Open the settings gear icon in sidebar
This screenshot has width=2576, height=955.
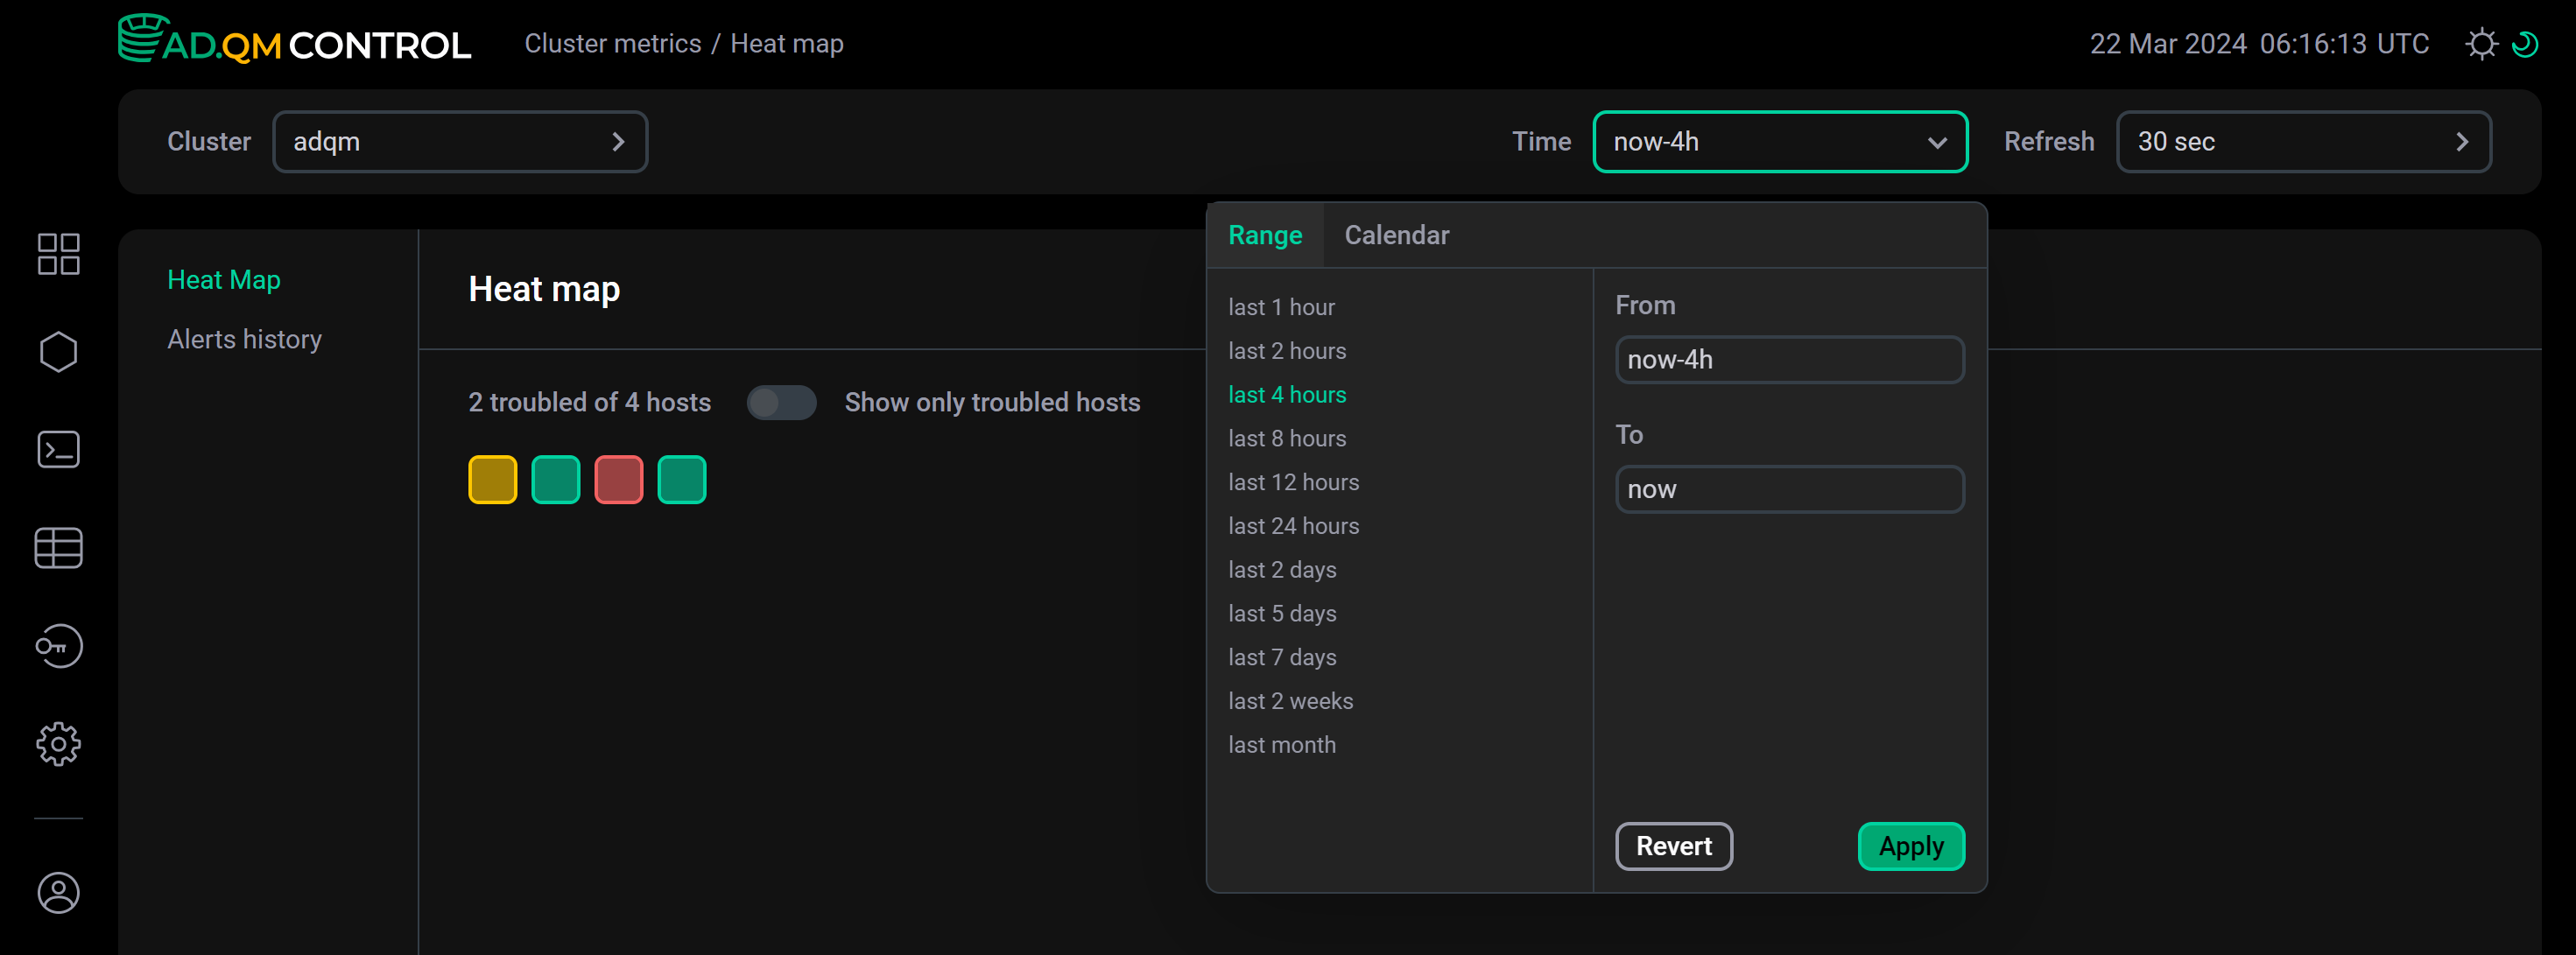(x=57, y=743)
